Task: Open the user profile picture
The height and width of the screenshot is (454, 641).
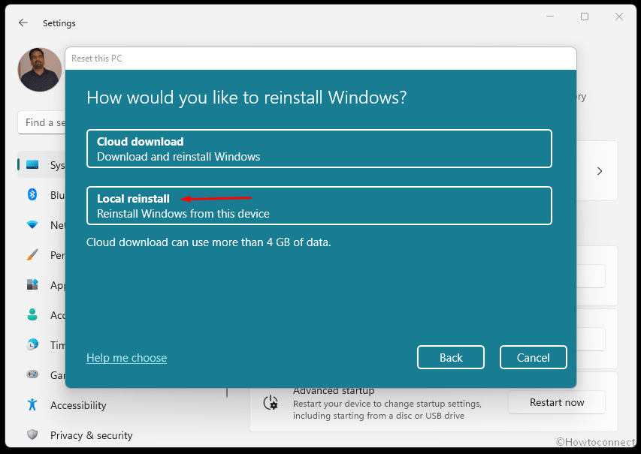Action: [x=40, y=69]
